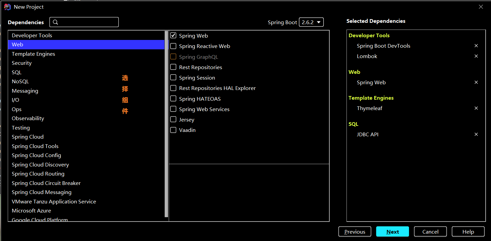This screenshot has height=241, width=491.
Task: Click the IntelliJ IDEA logo in title bar
Action: click(x=7, y=7)
